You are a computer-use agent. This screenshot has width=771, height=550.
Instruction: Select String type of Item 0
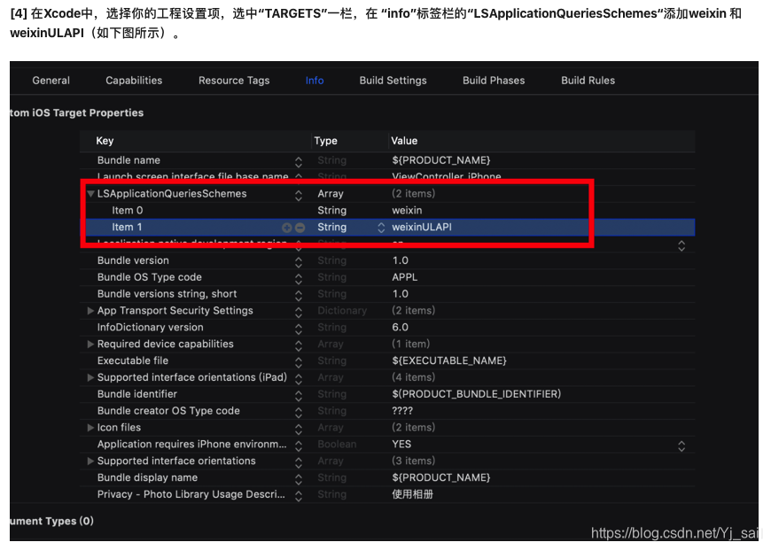pos(332,211)
